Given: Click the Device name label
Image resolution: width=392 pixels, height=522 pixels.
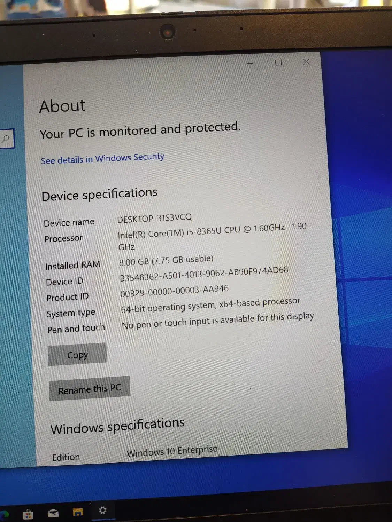Looking at the screenshot, I should click(69, 222).
